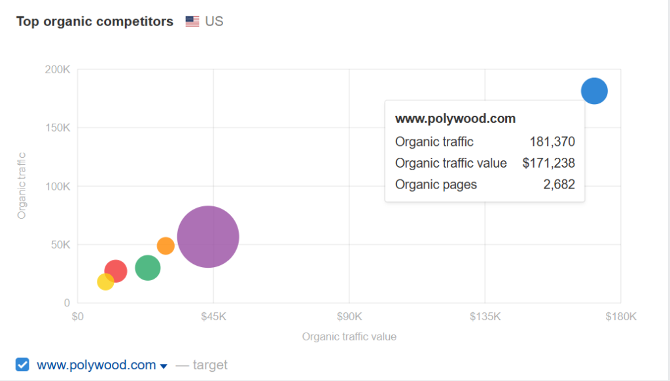Select the green competitor bubble
The width and height of the screenshot is (670, 381).
click(x=148, y=268)
